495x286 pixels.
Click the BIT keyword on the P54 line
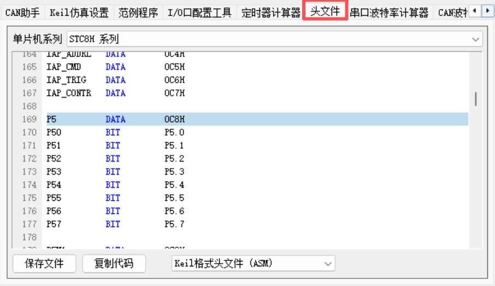pyautogui.click(x=113, y=185)
